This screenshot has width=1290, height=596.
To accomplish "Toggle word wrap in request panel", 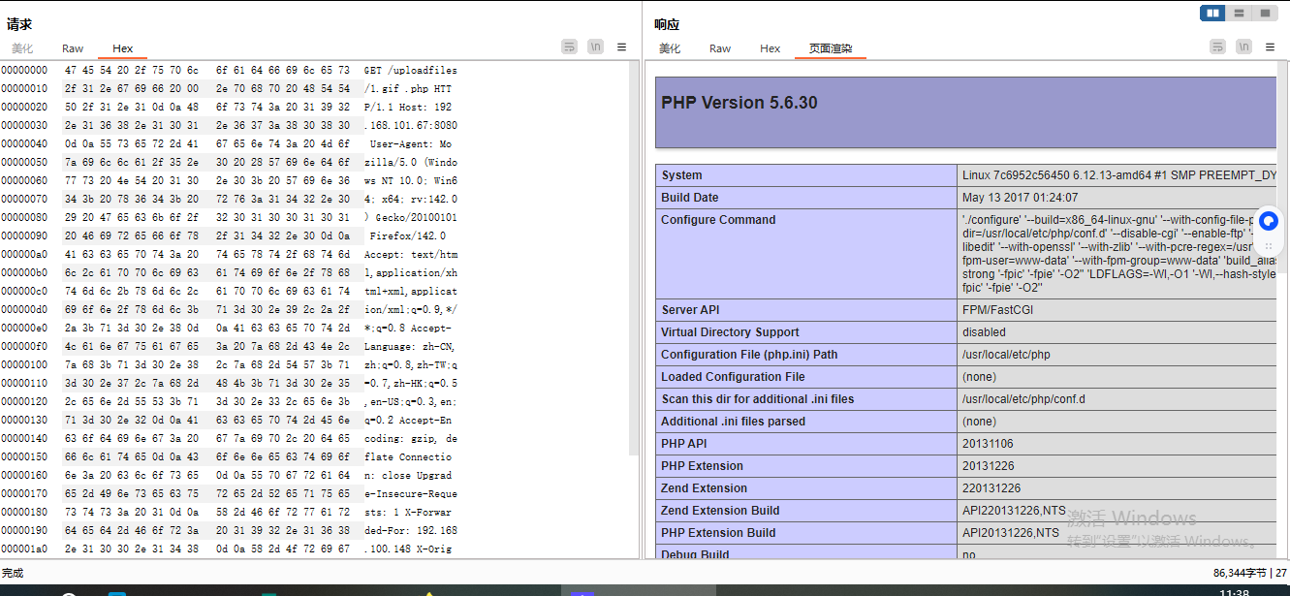I will tap(569, 47).
